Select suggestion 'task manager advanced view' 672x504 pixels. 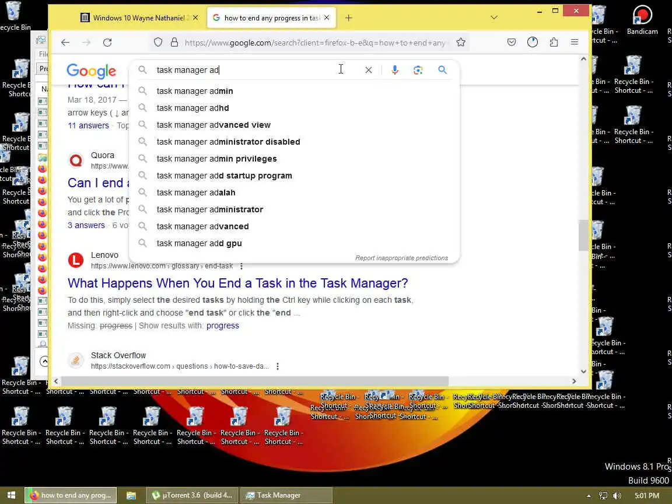(294, 125)
